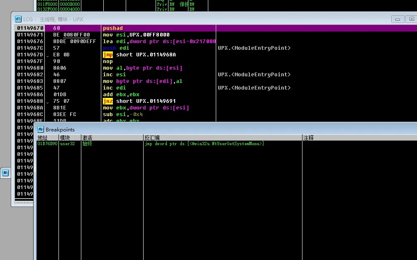Click address 0114968C in disassembly
This screenshot has height=260, width=417.
(30, 114)
